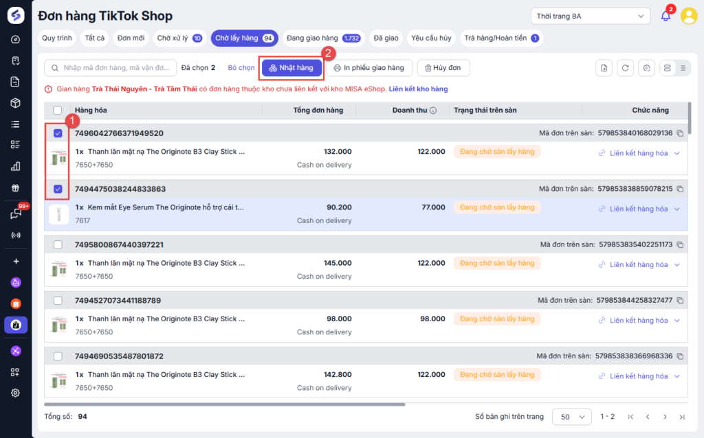This screenshot has width=704, height=438.
Task: Open the Thời trang BA store dropdown
Action: pos(591,16)
